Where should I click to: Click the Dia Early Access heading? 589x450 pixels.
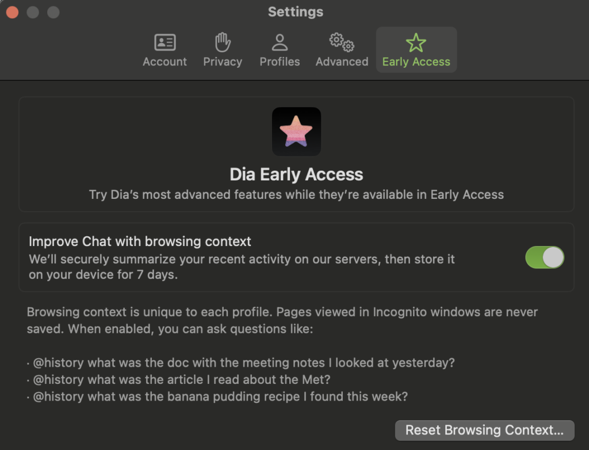[296, 174]
